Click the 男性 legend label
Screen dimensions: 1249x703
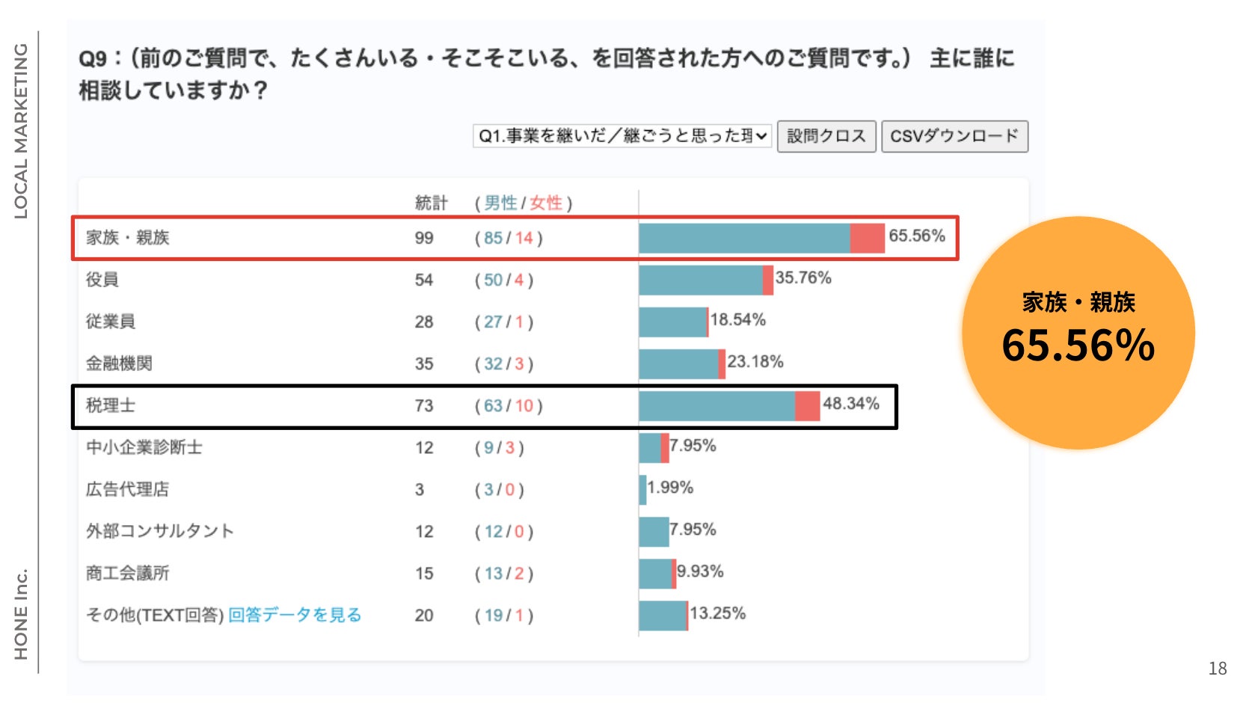point(500,203)
